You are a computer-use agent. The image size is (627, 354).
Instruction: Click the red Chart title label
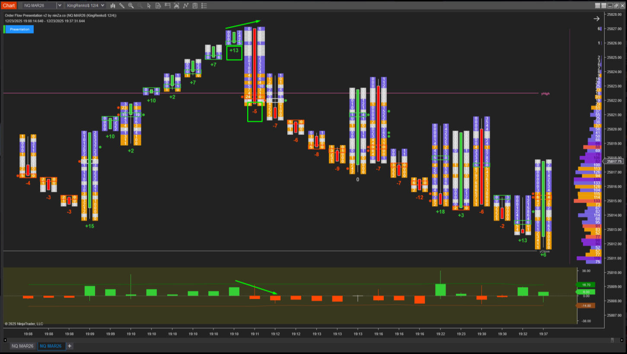coord(9,6)
